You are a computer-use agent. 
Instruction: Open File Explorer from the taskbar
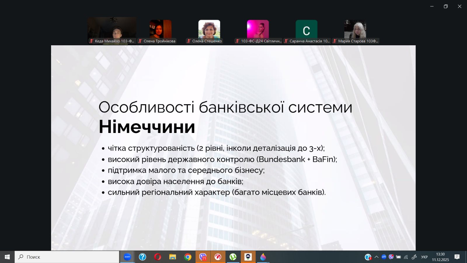coord(172,257)
